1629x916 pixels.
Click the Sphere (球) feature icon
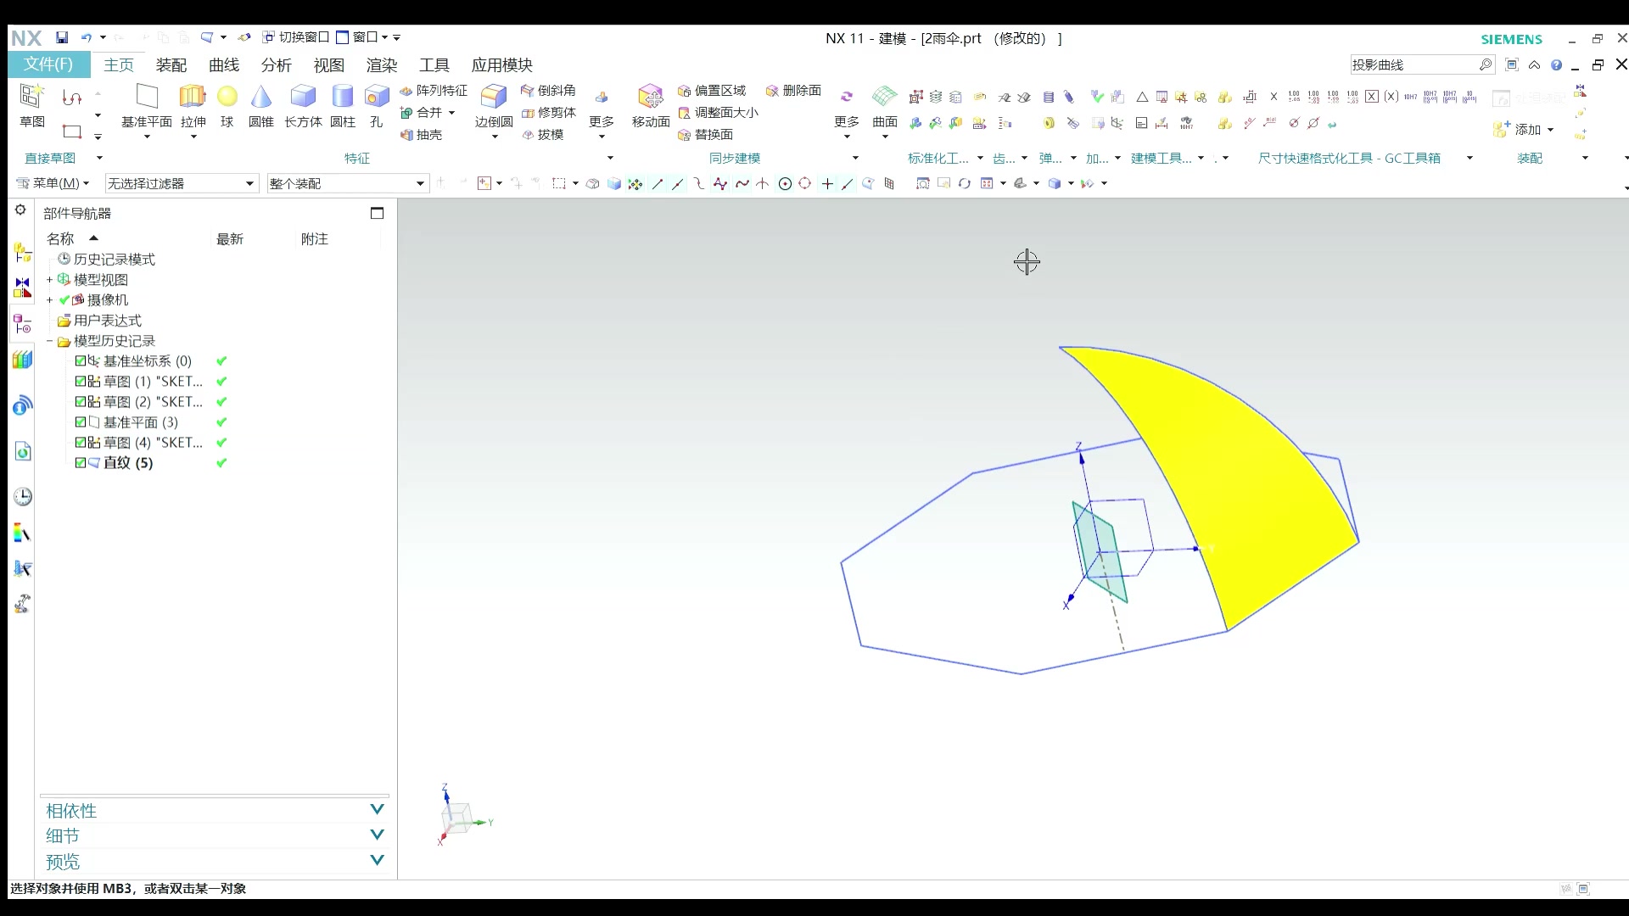[x=227, y=98]
